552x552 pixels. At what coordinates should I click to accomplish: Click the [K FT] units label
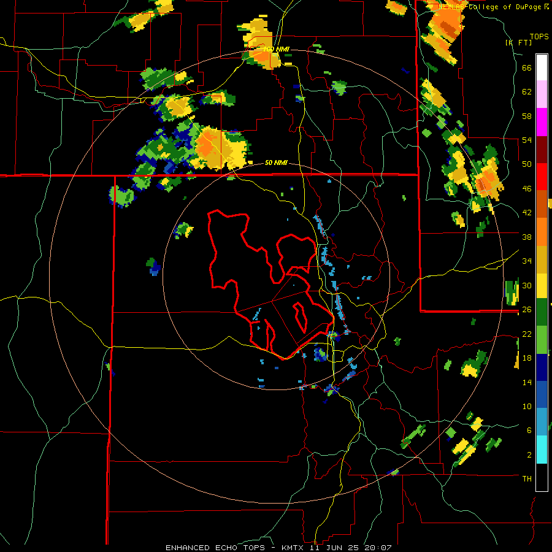(x=518, y=43)
